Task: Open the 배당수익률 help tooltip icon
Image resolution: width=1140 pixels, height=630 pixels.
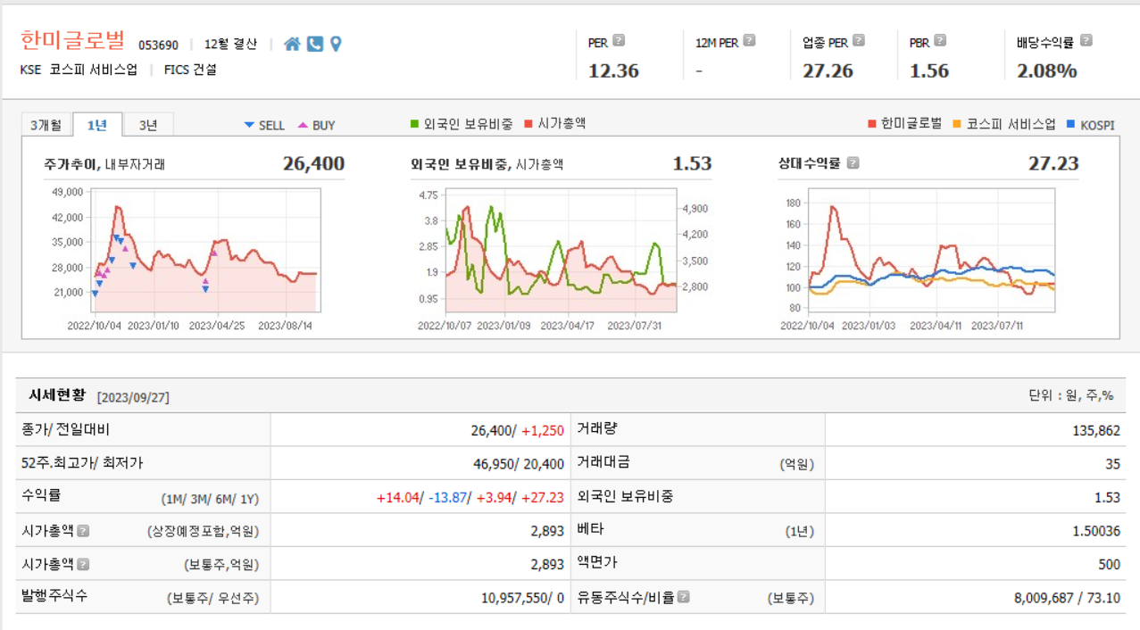Action: (x=1086, y=38)
